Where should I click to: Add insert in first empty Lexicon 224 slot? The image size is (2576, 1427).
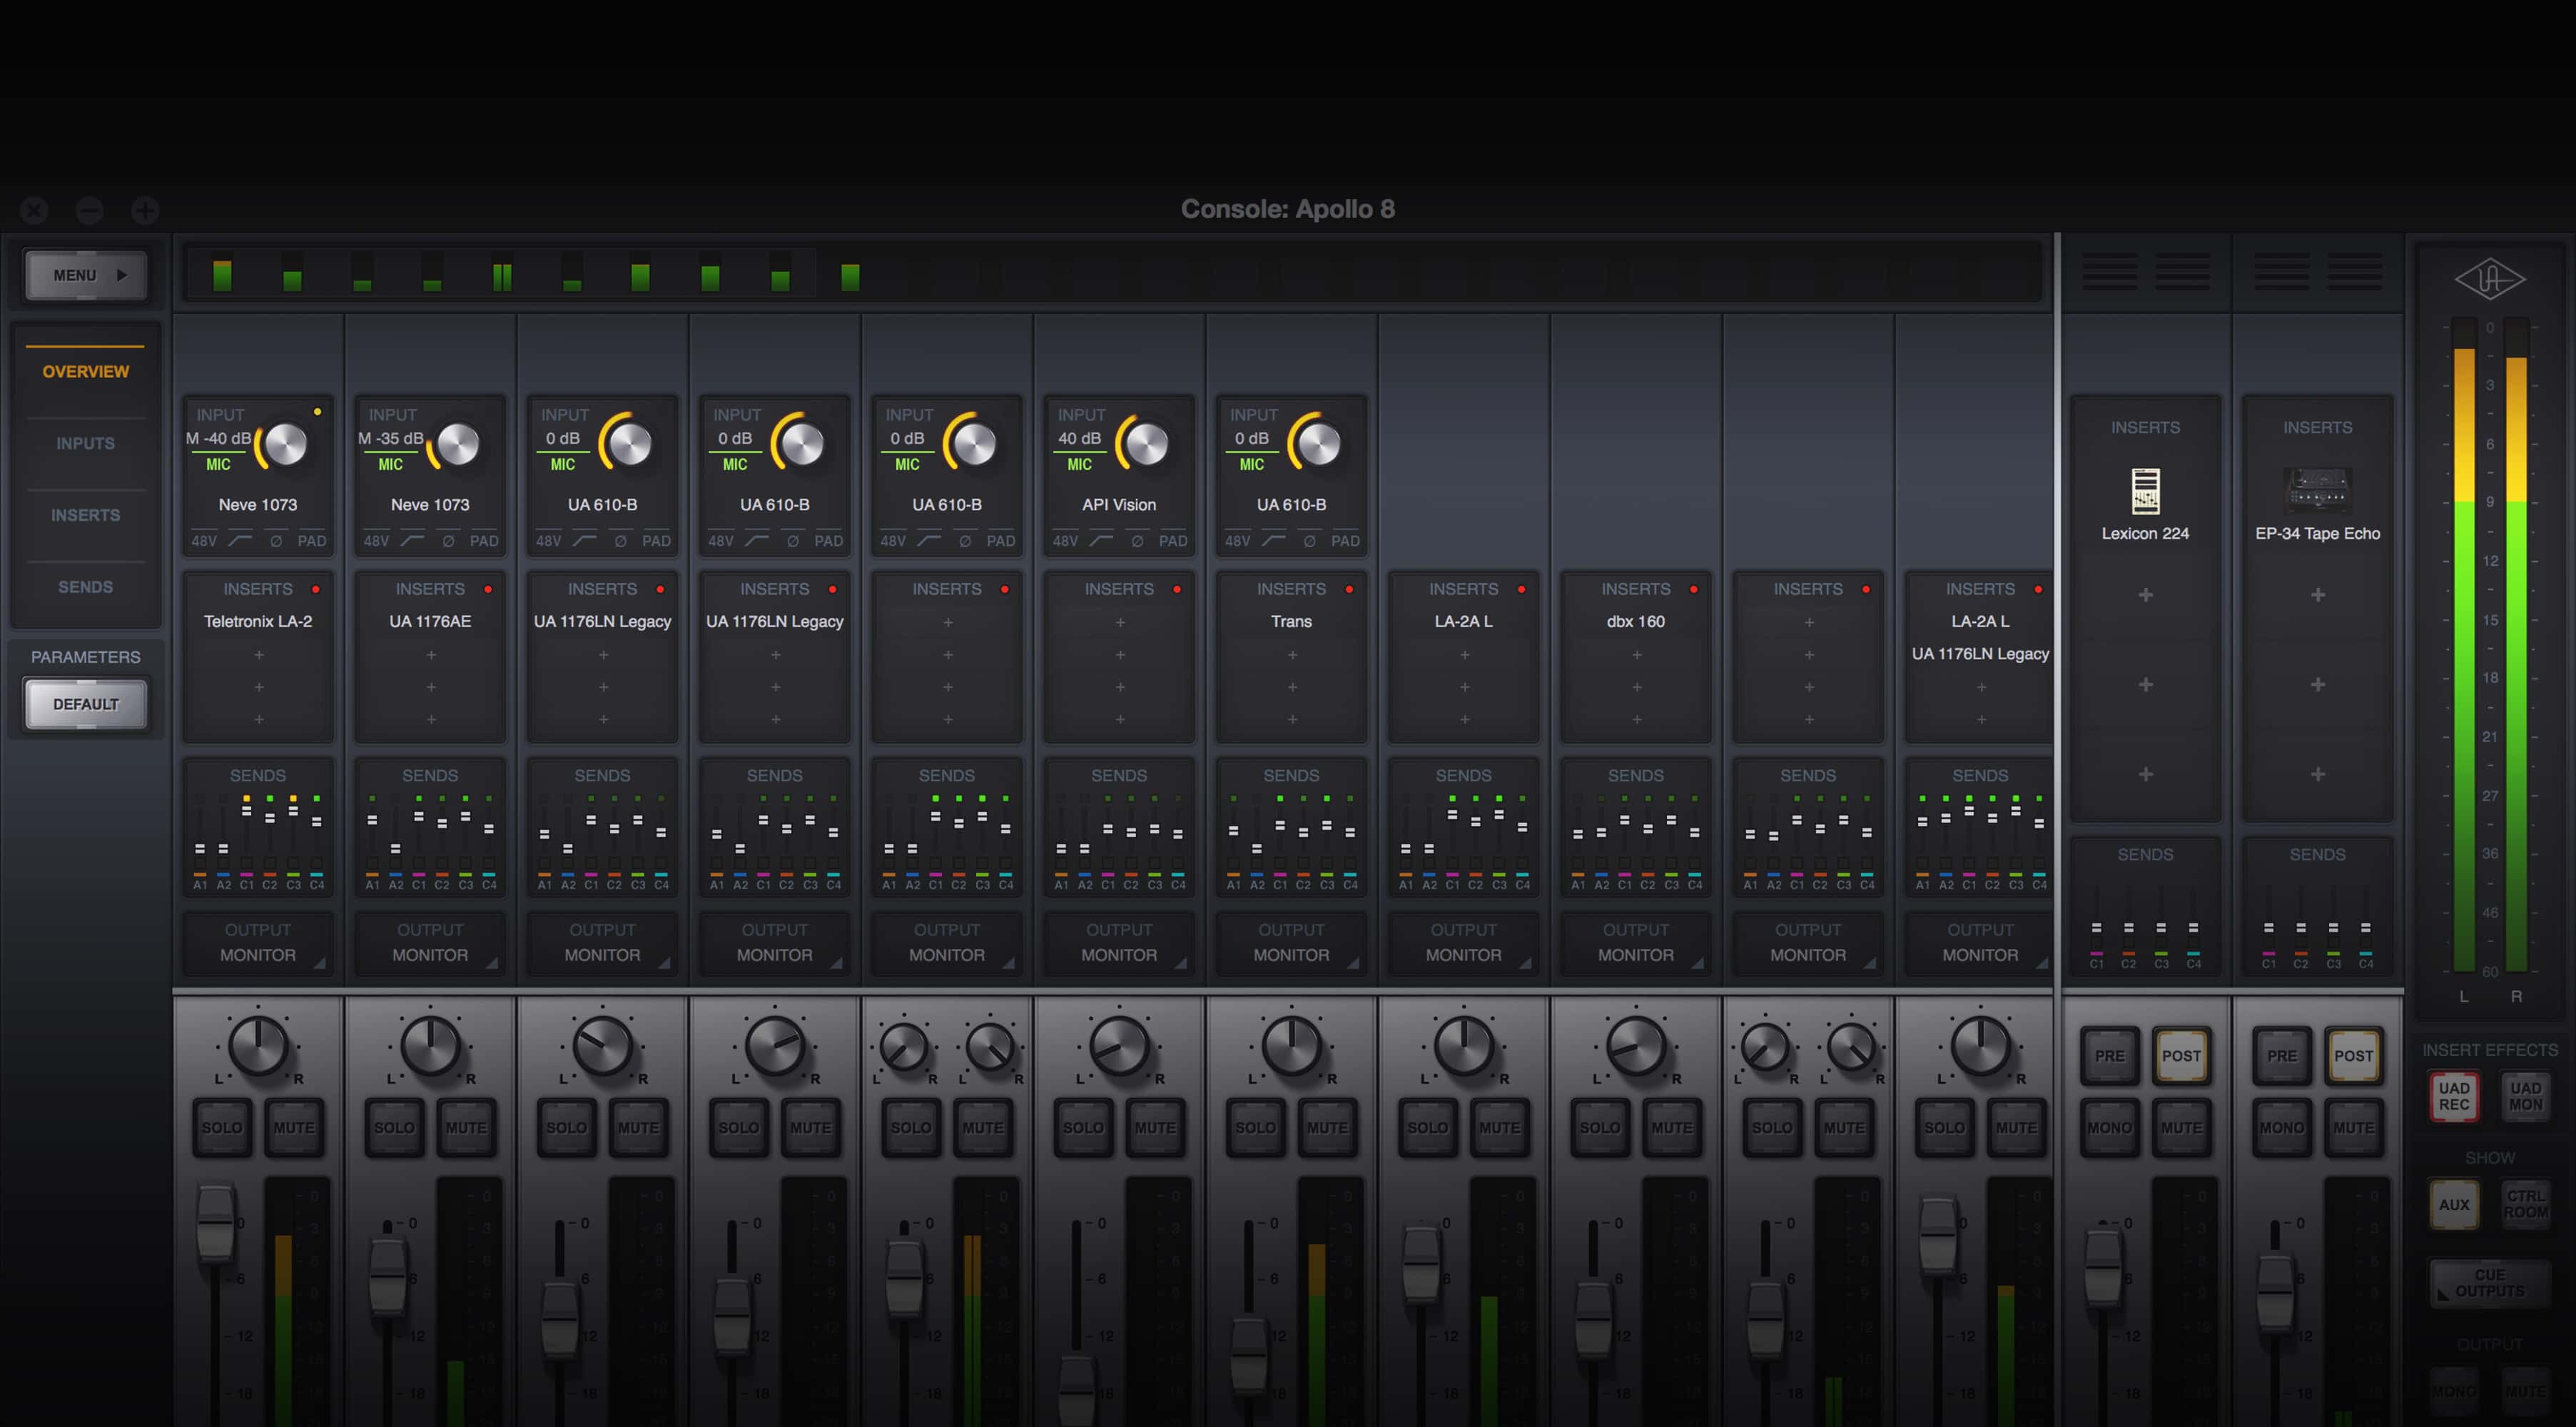point(2145,595)
